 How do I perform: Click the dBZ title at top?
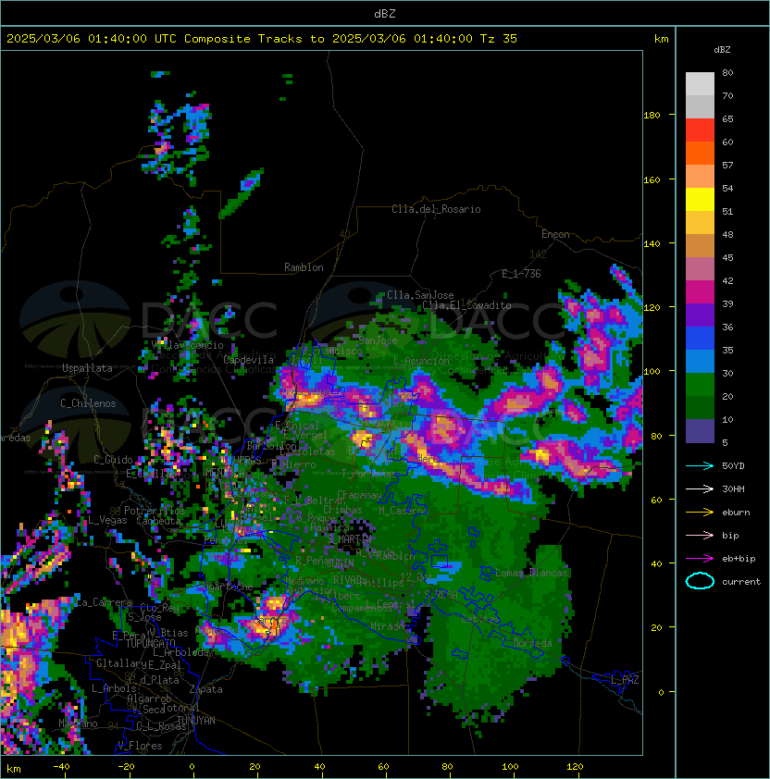click(x=385, y=13)
